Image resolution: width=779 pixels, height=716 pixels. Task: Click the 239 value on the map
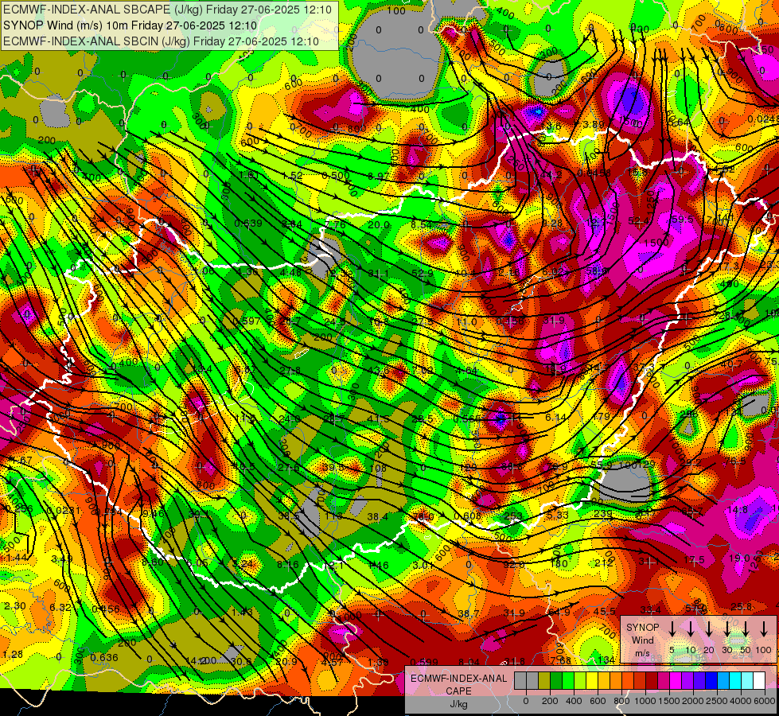pos(602,513)
